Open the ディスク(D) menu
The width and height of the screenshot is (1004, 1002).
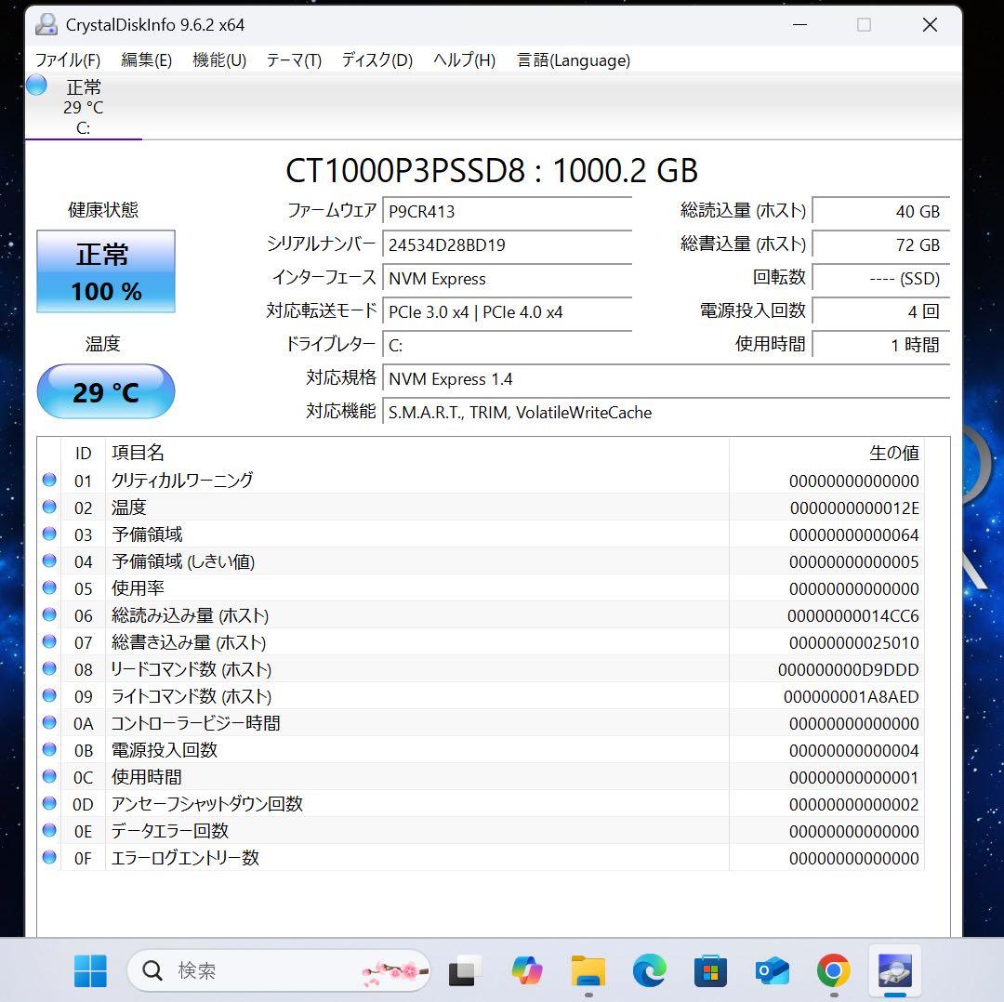[376, 60]
